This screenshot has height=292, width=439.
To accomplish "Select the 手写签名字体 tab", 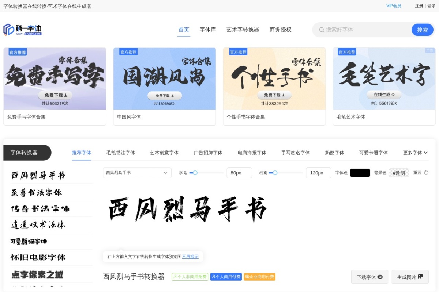I will point(296,153).
